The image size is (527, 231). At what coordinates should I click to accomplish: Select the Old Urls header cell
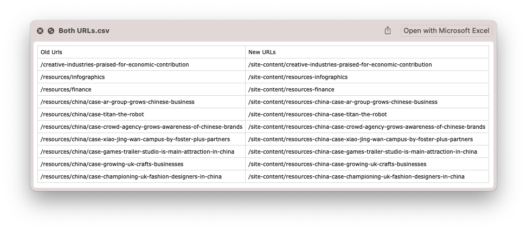(52, 52)
